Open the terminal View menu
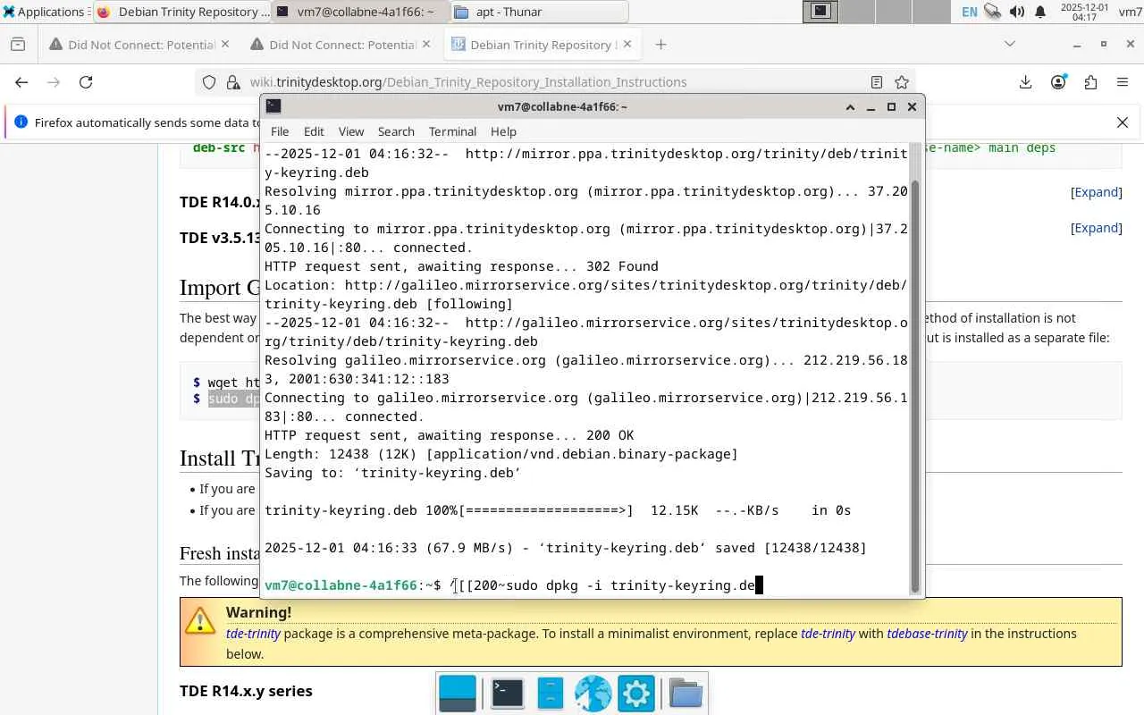Screen dimensions: 1144x715 (351, 131)
